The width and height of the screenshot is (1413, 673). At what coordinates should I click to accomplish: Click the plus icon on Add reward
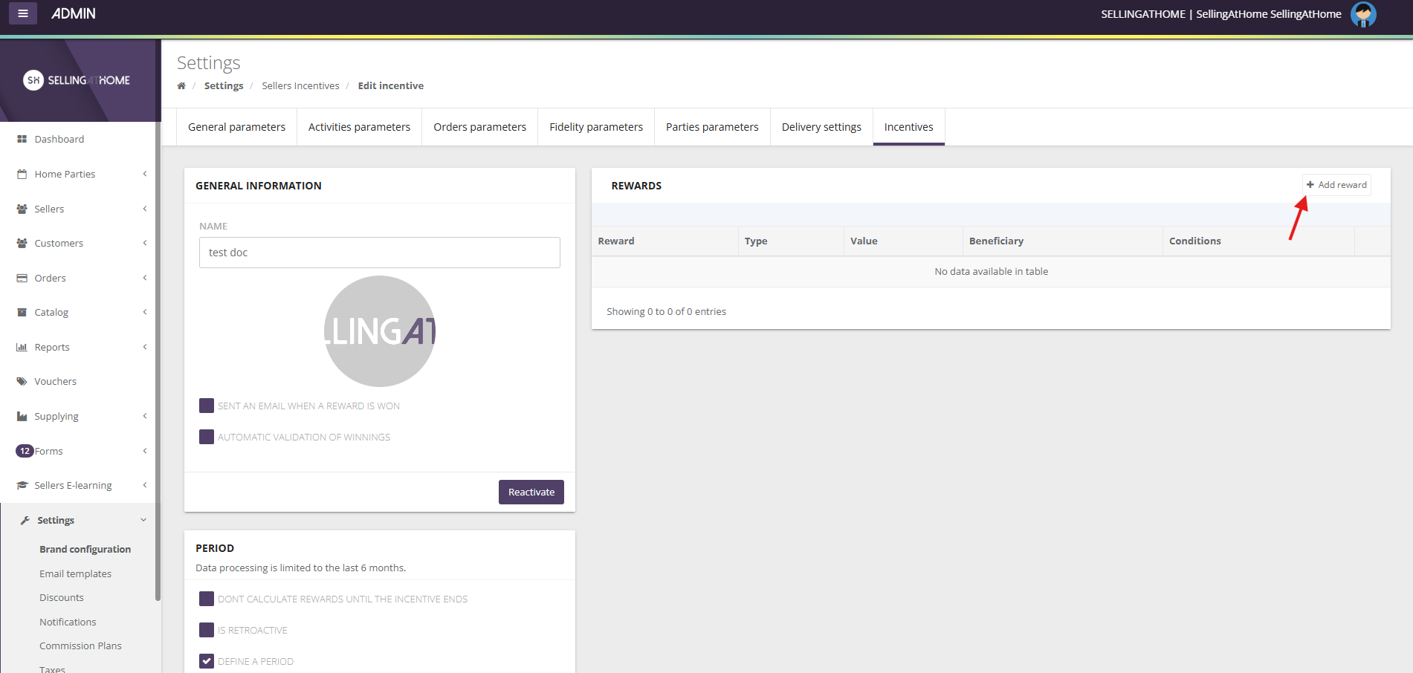point(1310,185)
